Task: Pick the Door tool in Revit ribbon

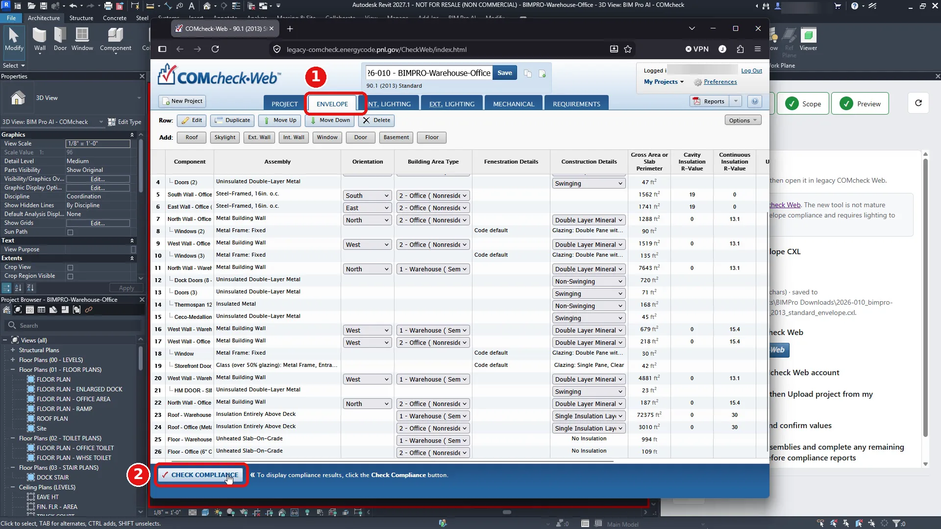Action: pos(60,39)
